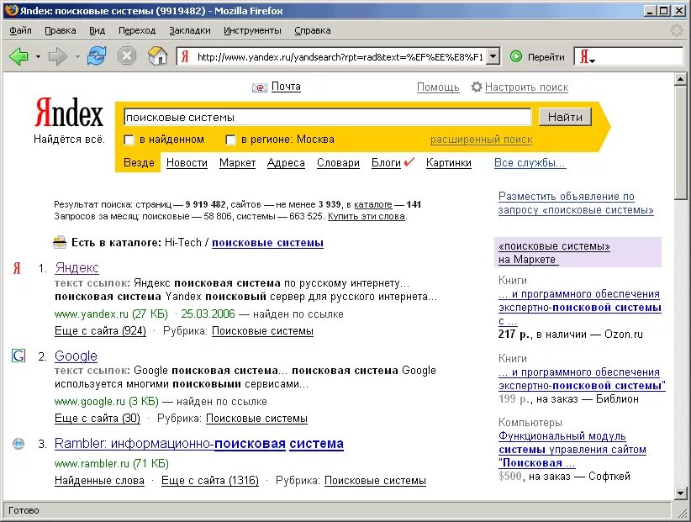Switch to the Блоги search tab
691x522 pixels.
(x=386, y=162)
